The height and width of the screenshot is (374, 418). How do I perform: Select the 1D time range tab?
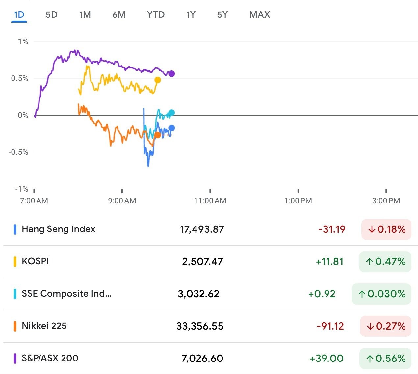point(19,15)
